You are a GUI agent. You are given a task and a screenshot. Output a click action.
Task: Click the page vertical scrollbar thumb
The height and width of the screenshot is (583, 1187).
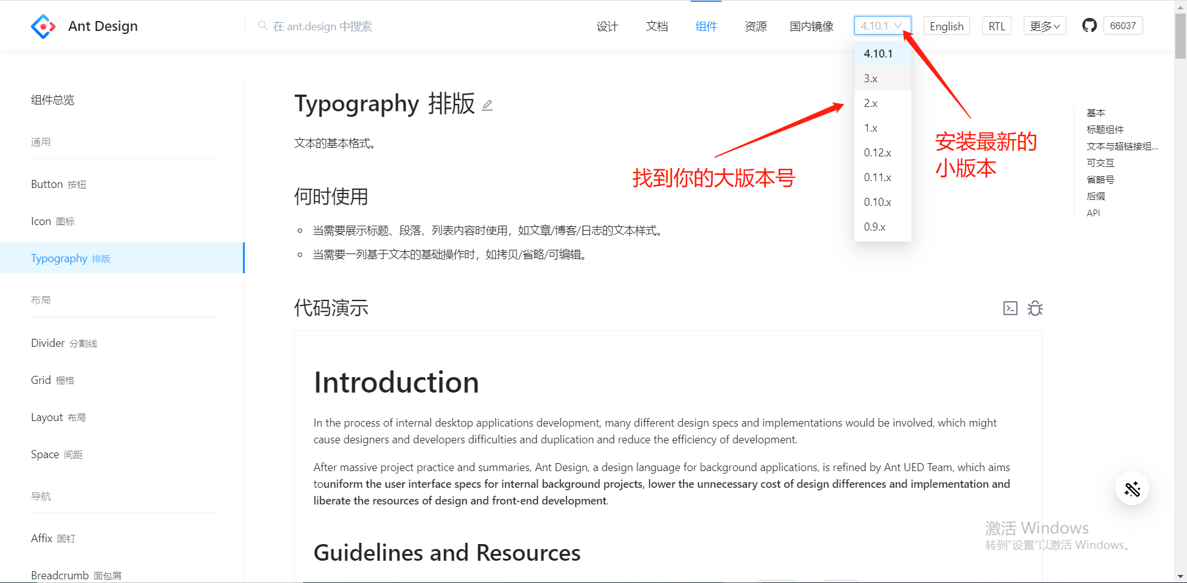coord(1180,36)
